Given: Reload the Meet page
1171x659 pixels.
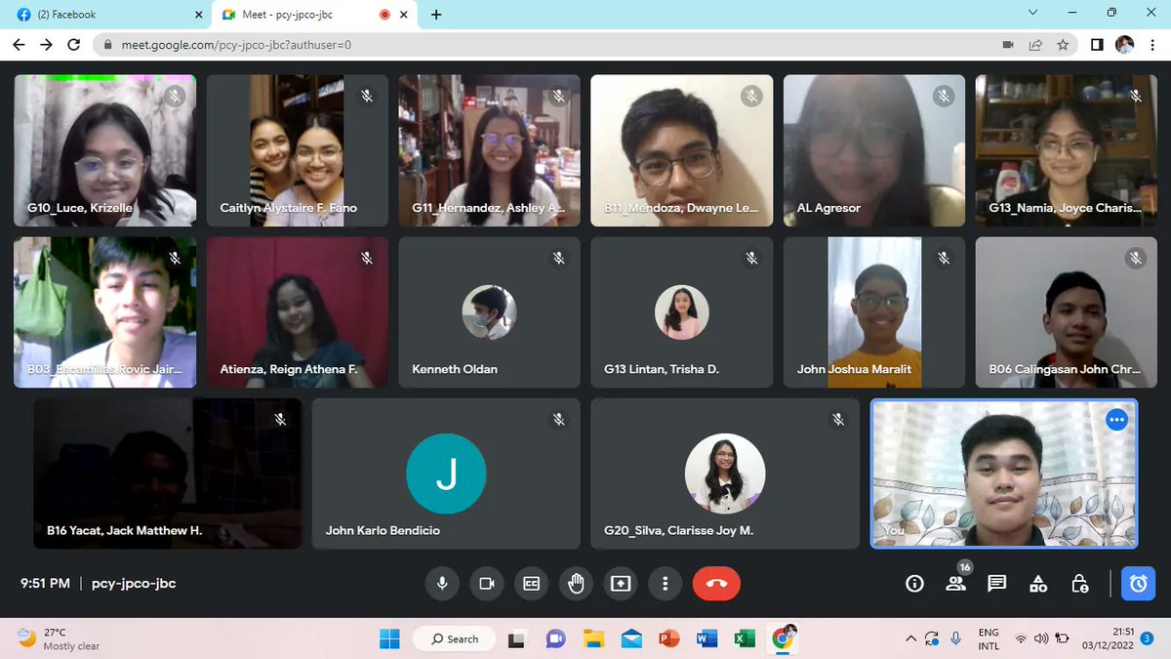Looking at the screenshot, I should point(74,44).
